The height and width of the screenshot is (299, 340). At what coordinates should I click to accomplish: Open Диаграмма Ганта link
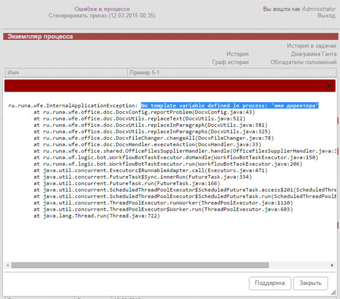(314, 54)
